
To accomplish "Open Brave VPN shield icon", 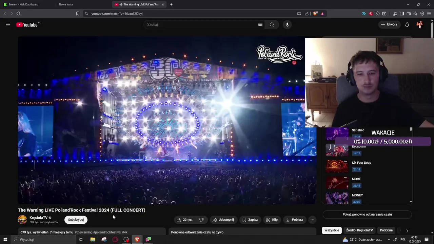I will tap(422, 14).
